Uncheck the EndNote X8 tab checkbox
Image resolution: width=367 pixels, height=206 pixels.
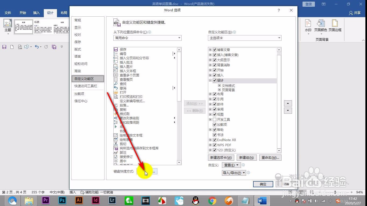(x=214, y=140)
